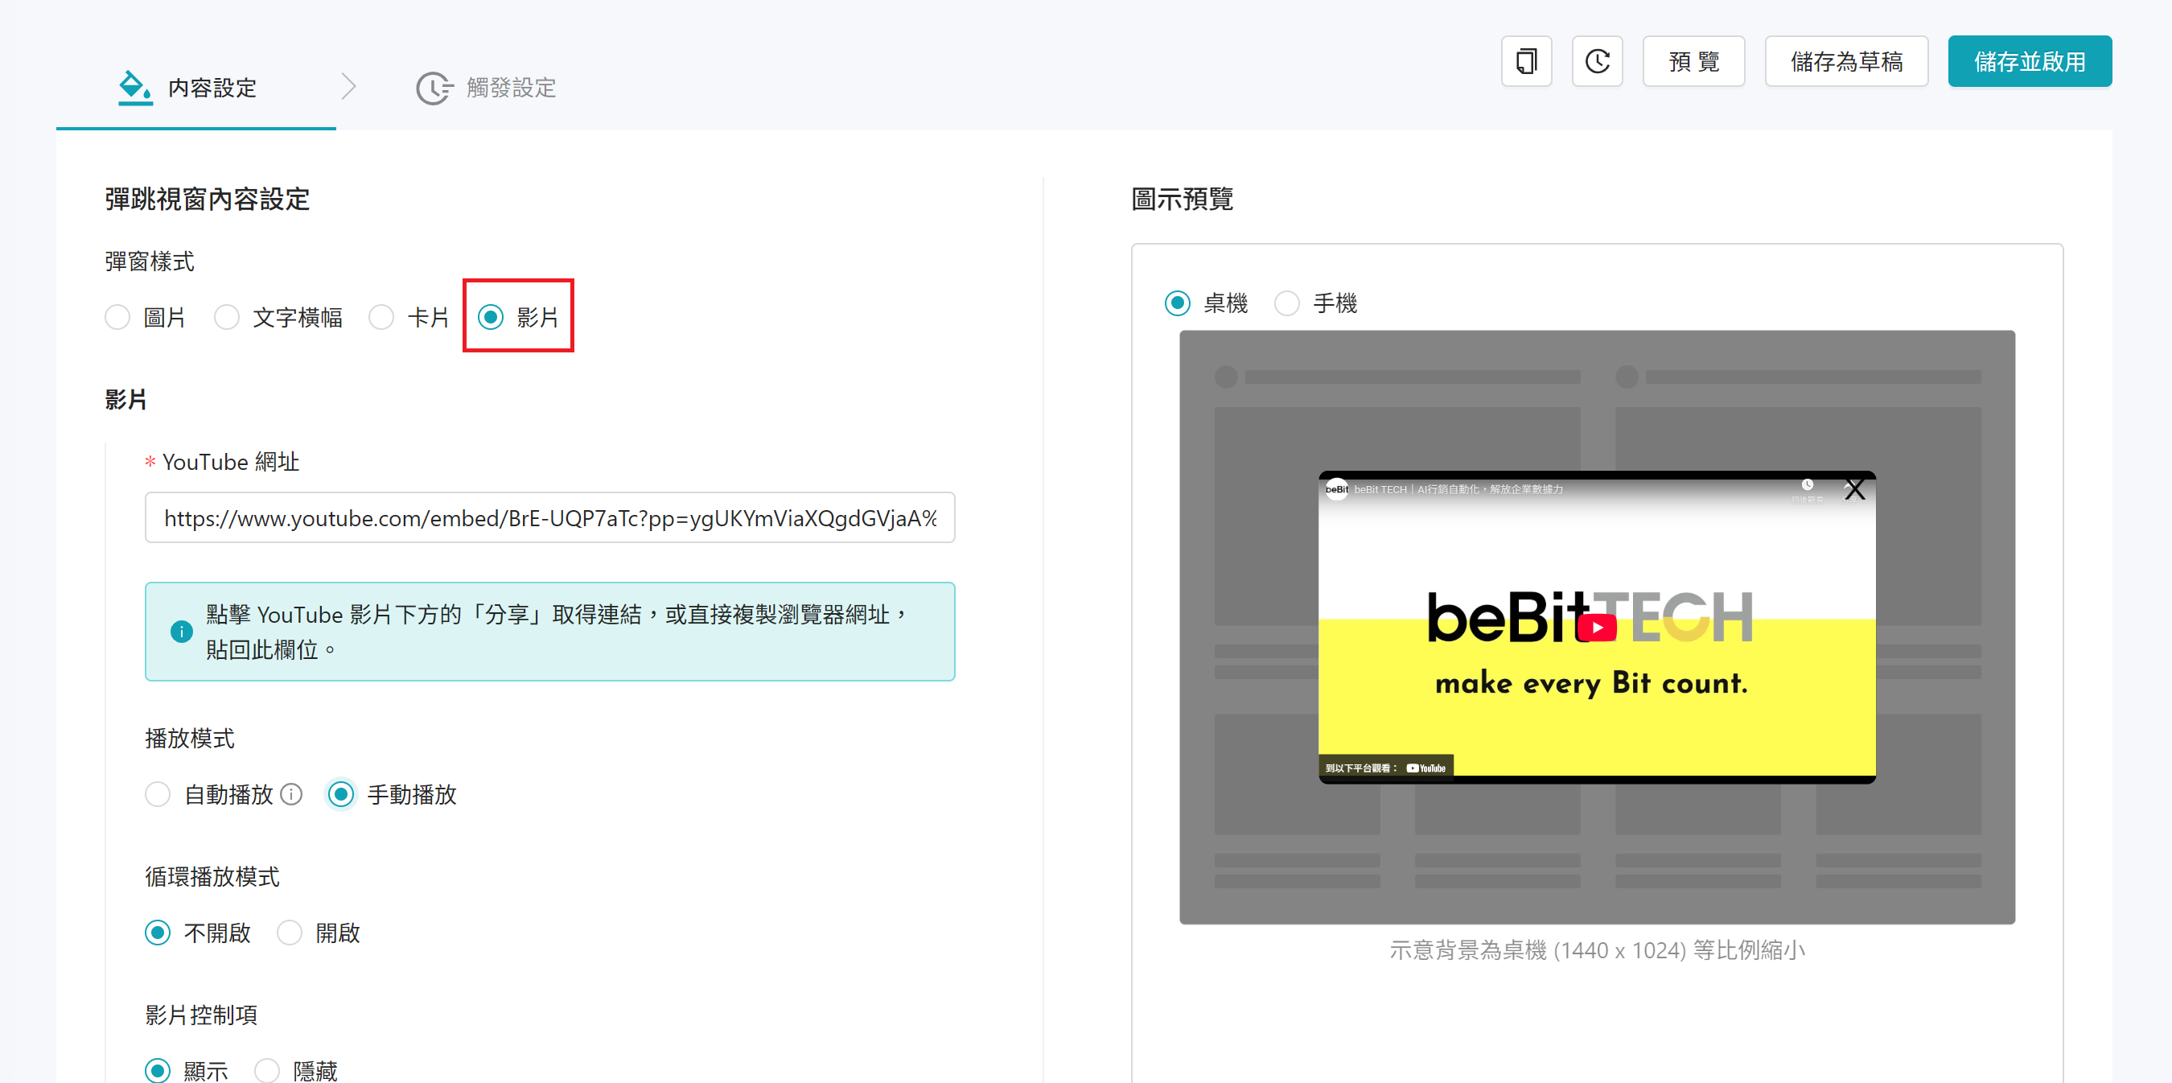The width and height of the screenshot is (2172, 1083).
Task: Close the video popup with the X
Action: tap(1854, 488)
